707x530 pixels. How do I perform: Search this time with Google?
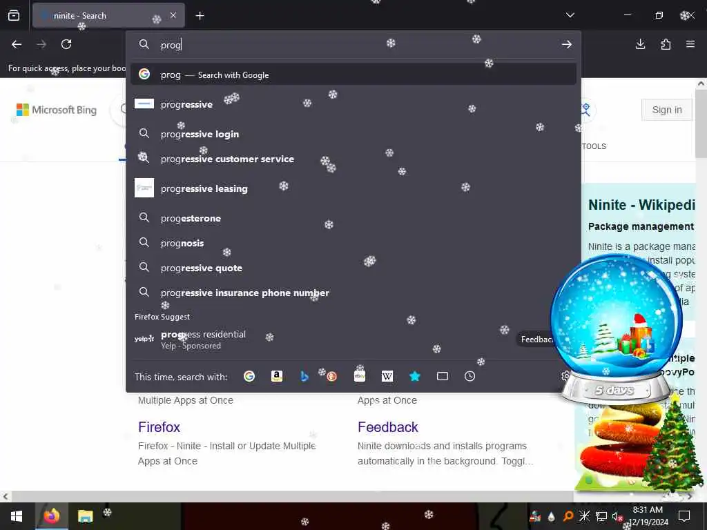249,376
